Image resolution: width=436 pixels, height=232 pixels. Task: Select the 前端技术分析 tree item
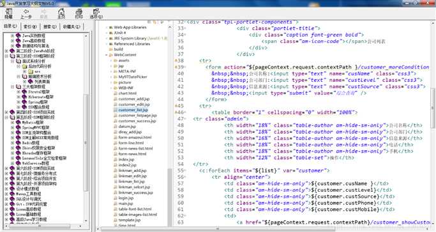click(40, 76)
